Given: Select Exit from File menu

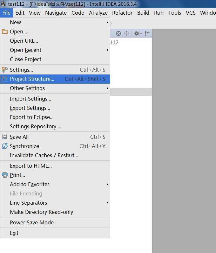Looking at the screenshot, I should click(55, 233).
